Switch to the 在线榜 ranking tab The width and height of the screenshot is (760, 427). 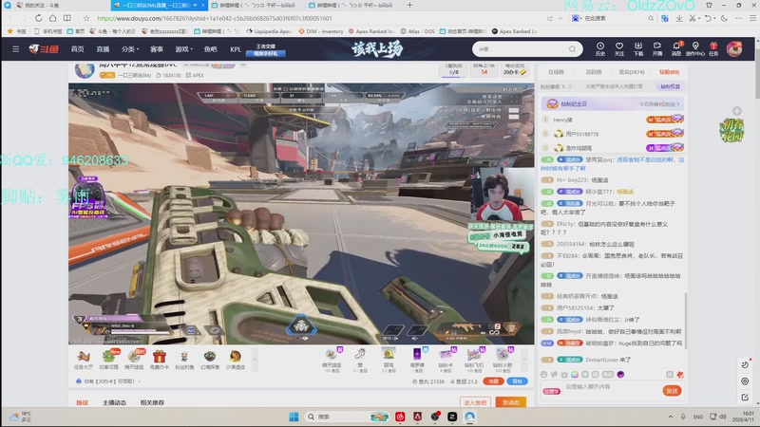[x=556, y=72]
